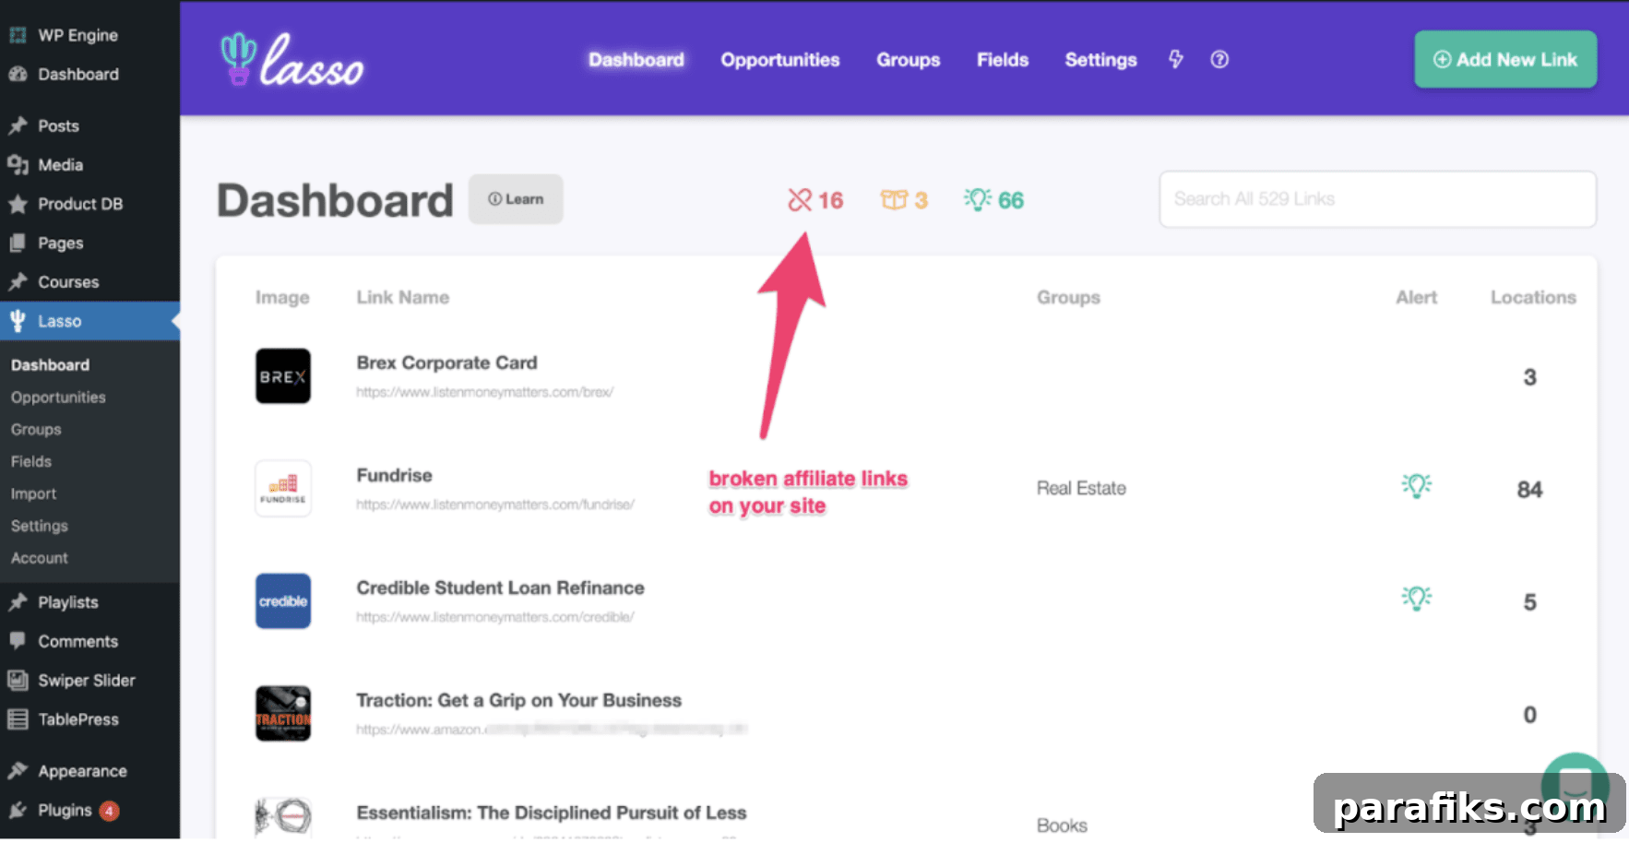The width and height of the screenshot is (1629, 843).
Task: Click the 5 locations count for Credible
Action: pos(1529,602)
